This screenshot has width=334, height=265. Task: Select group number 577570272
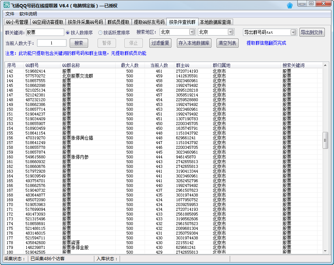click(35, 76)
